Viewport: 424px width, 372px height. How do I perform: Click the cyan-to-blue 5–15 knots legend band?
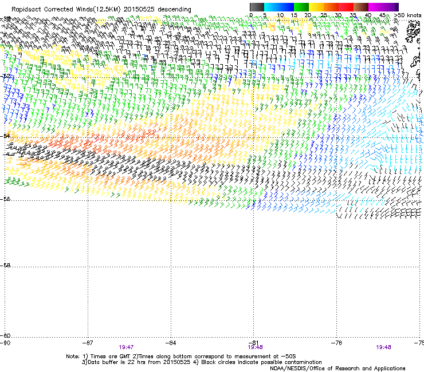point(279,7)
